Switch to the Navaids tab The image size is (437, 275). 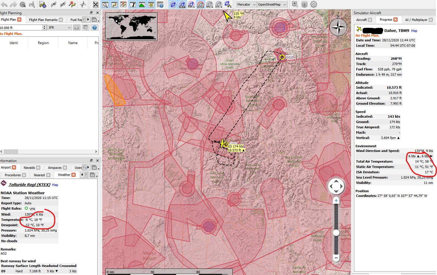tap(29, 168)
